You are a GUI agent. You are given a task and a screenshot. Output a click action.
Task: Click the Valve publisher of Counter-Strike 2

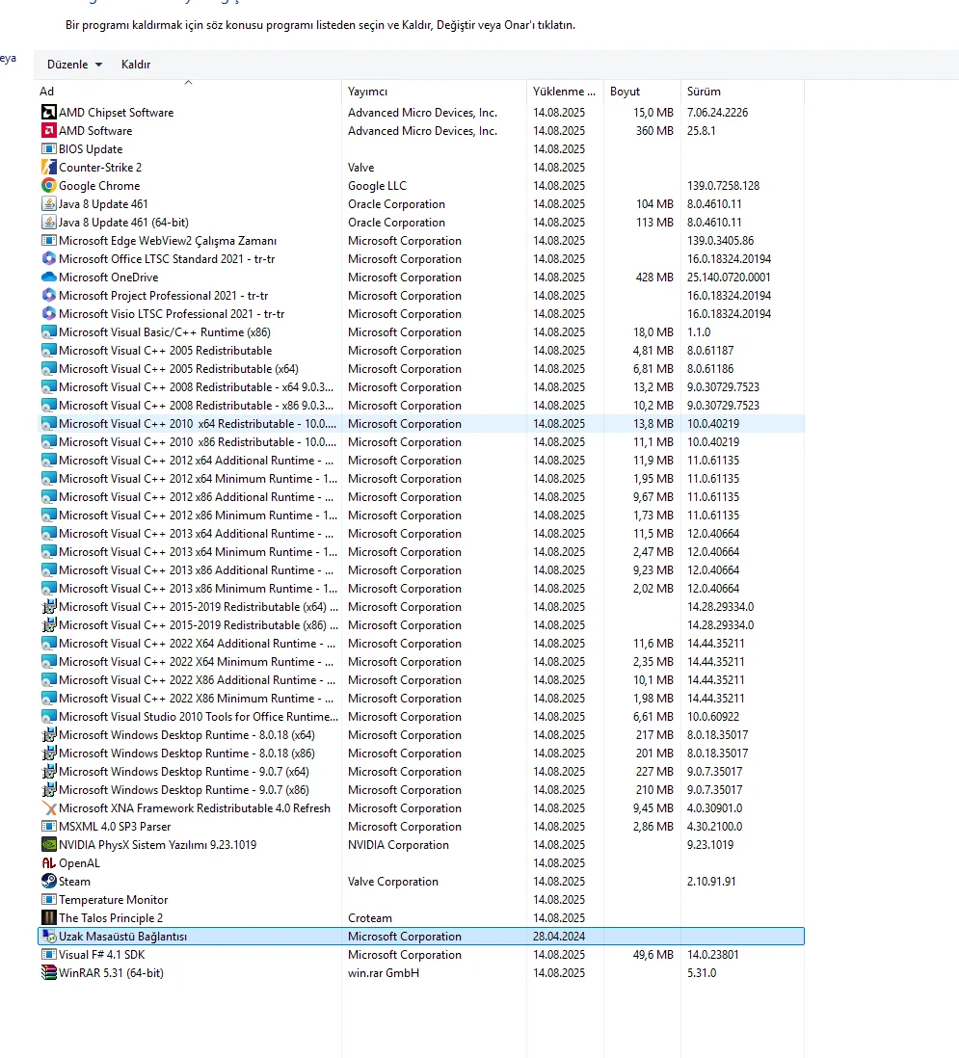361,167
